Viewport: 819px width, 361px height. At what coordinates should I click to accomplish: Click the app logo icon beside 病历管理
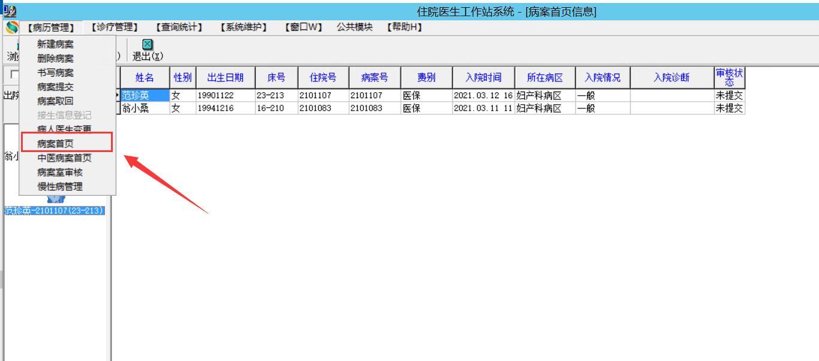[11, 28]
